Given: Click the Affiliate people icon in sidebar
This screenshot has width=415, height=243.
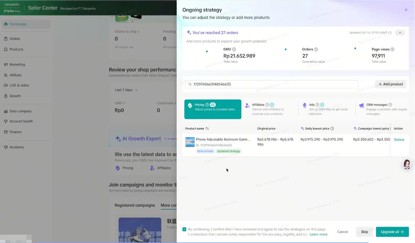Looking at the screenshot, I should coord(6,75).
